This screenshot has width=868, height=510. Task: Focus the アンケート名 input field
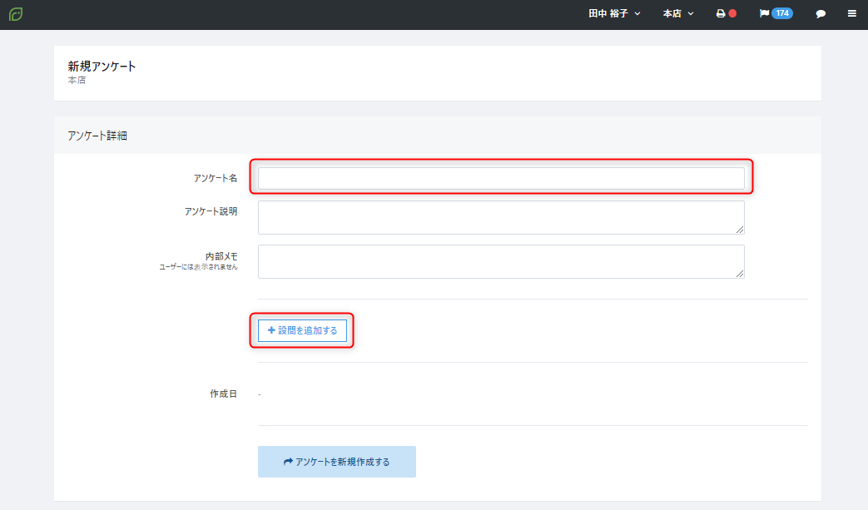[x=501, y=178]
